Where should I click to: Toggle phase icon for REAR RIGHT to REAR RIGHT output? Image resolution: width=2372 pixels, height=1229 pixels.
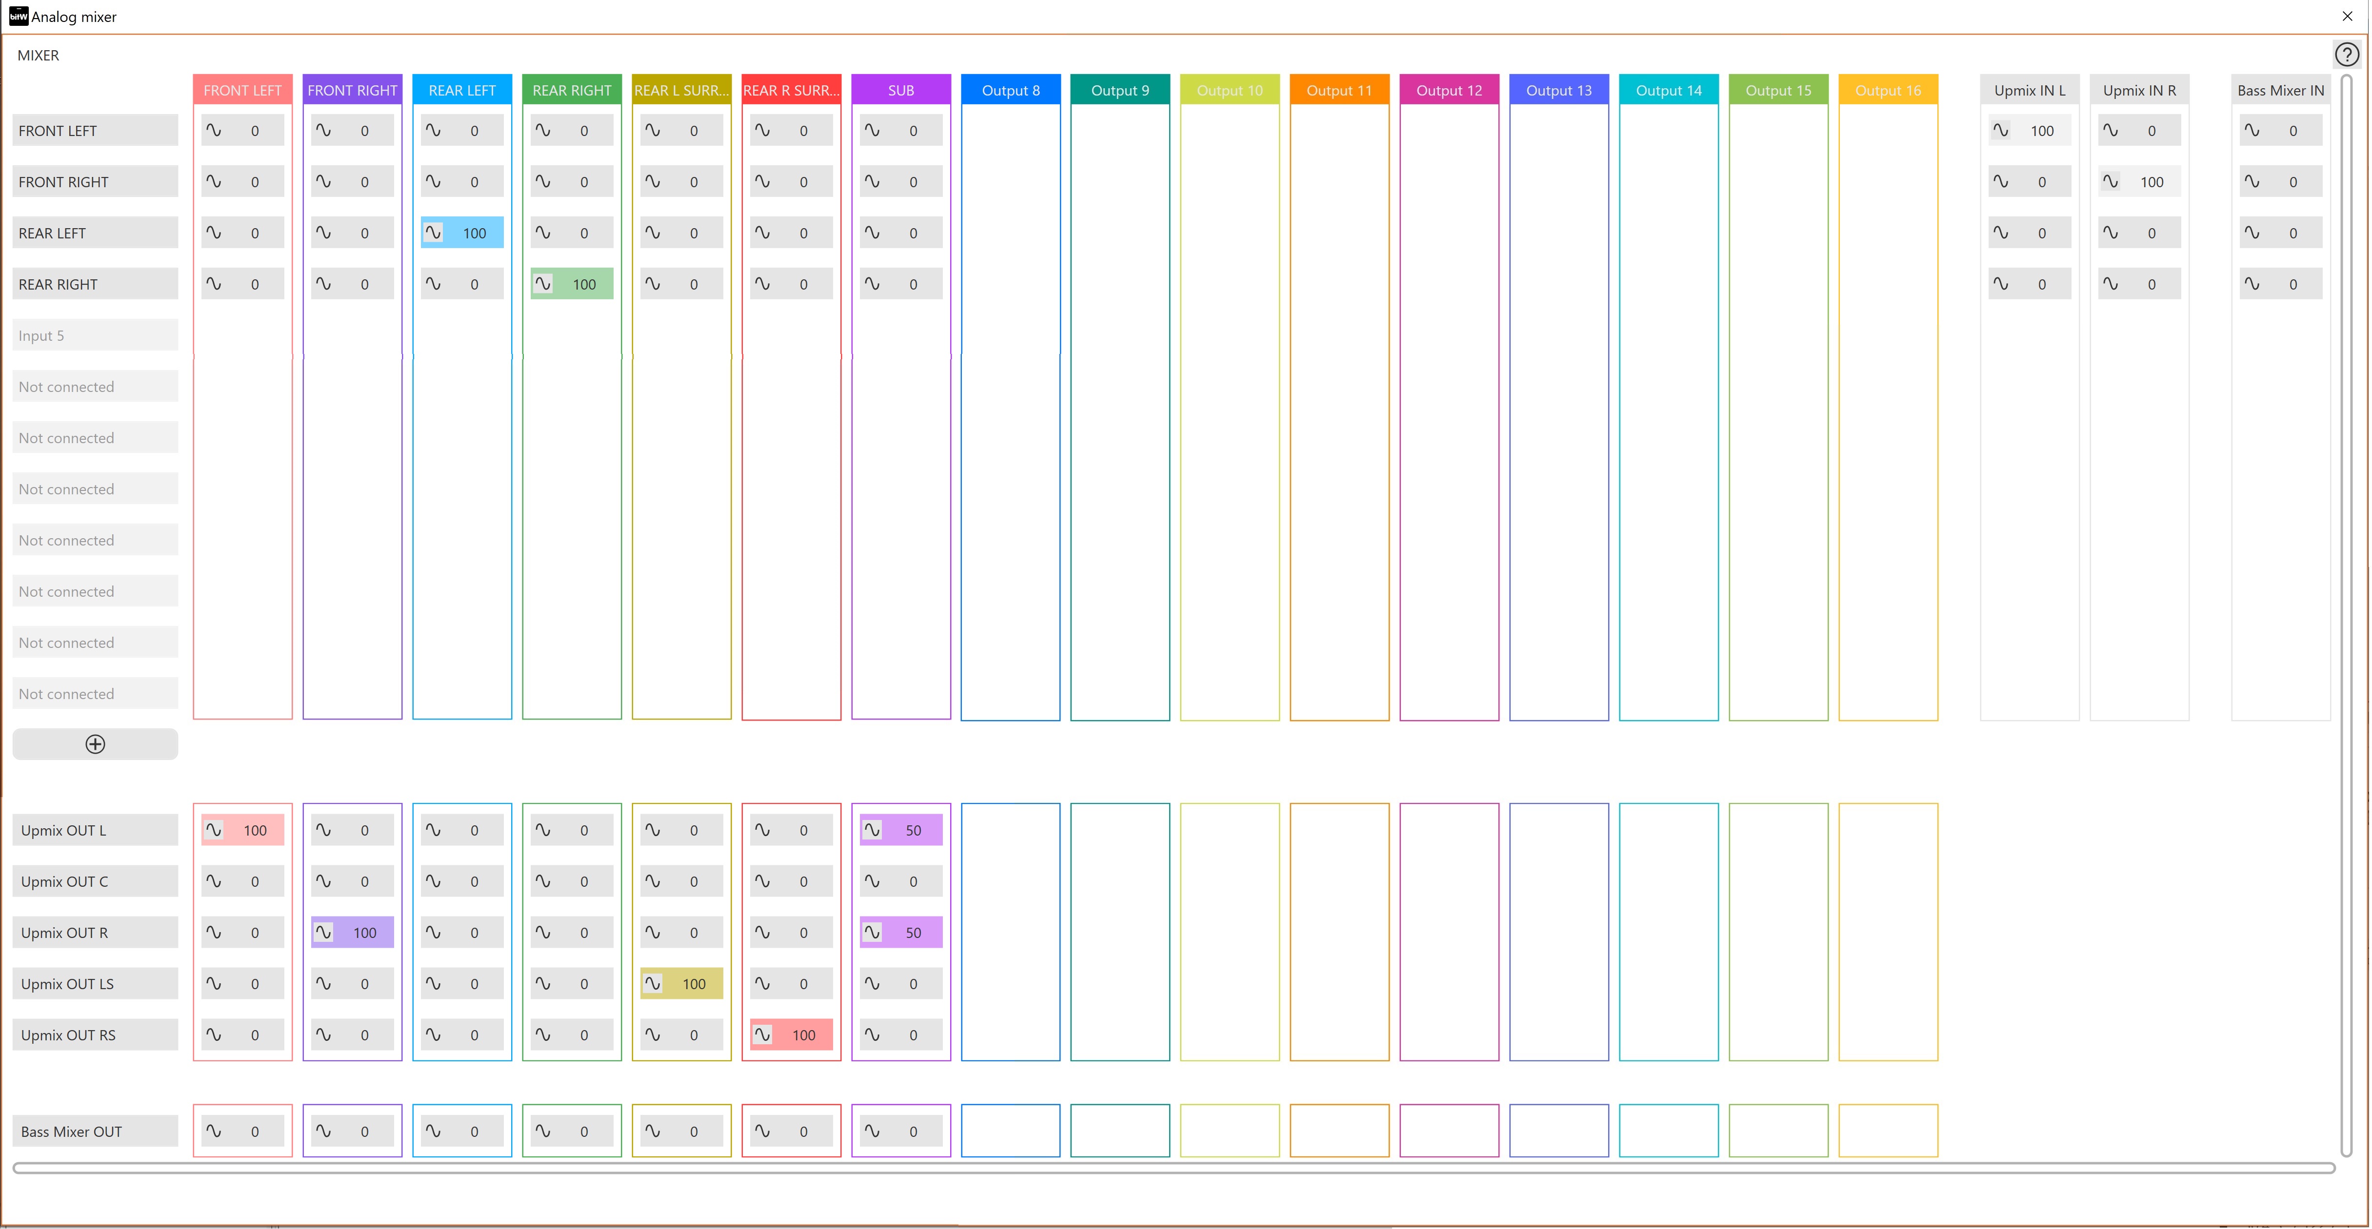pos(543,284)
